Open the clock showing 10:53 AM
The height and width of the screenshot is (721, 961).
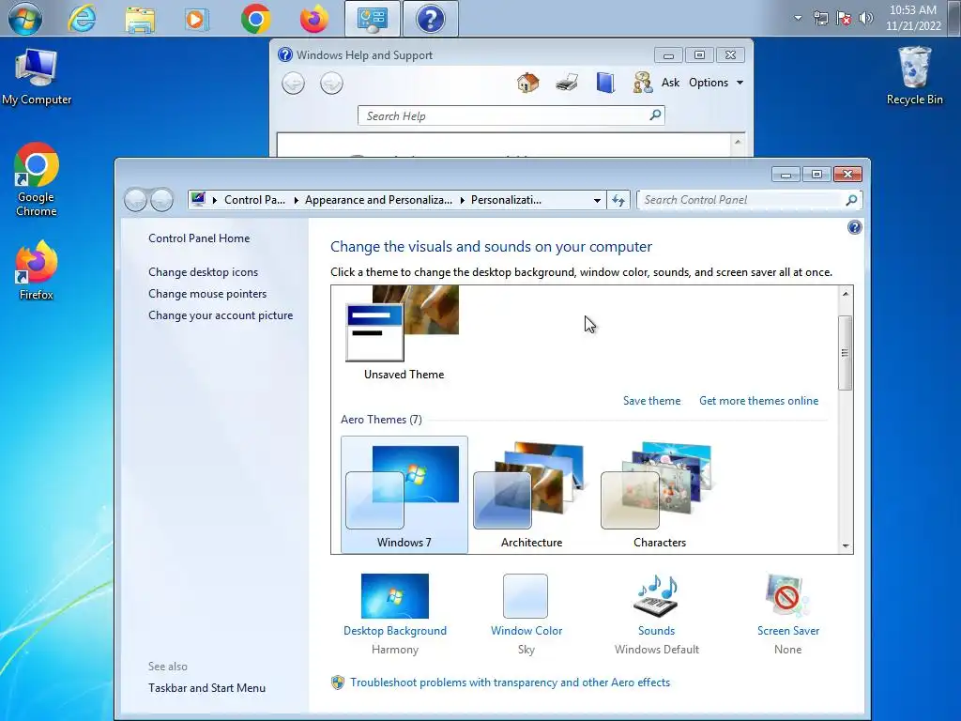coord(913,18)
